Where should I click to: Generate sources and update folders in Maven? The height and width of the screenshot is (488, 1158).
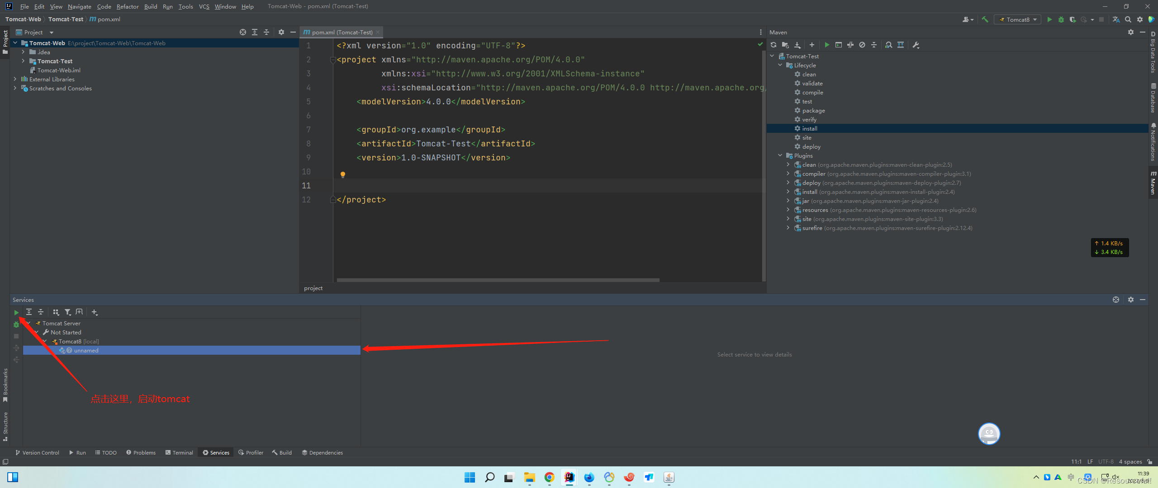785,45
